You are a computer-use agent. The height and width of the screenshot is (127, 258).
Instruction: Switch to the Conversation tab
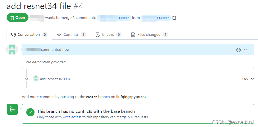(x=29, y=35)
